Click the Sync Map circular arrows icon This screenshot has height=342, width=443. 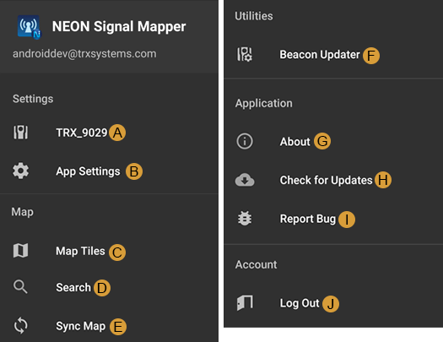point(20,325)
